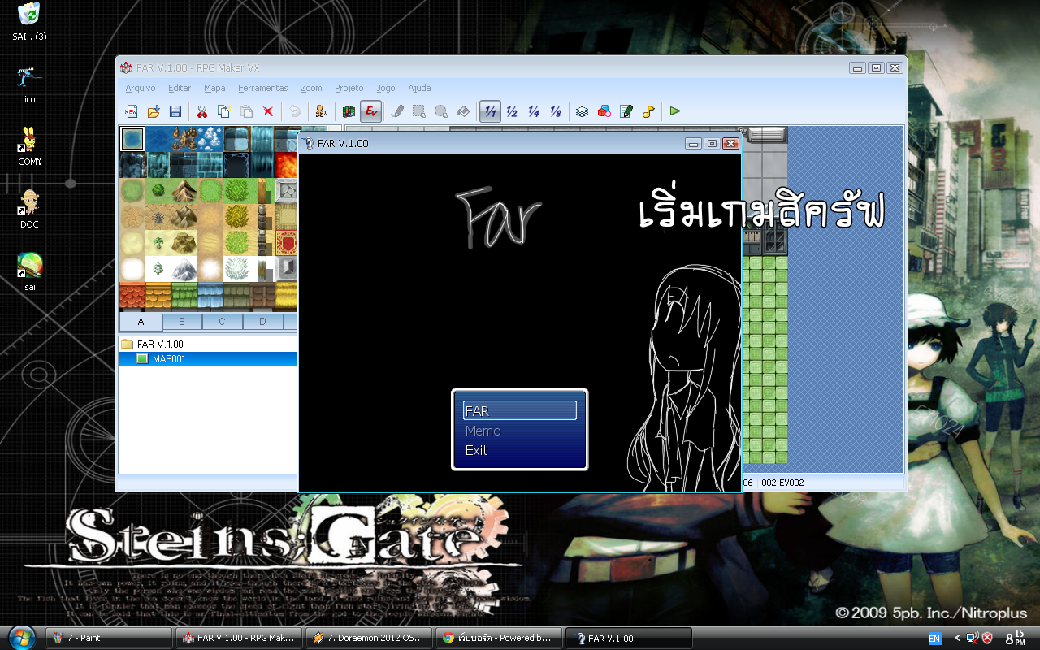Image resolution: width=1040 pixels, height=650 pixels.
Task: Pick the selected dark water tile in palette
Action: (132, 139)
